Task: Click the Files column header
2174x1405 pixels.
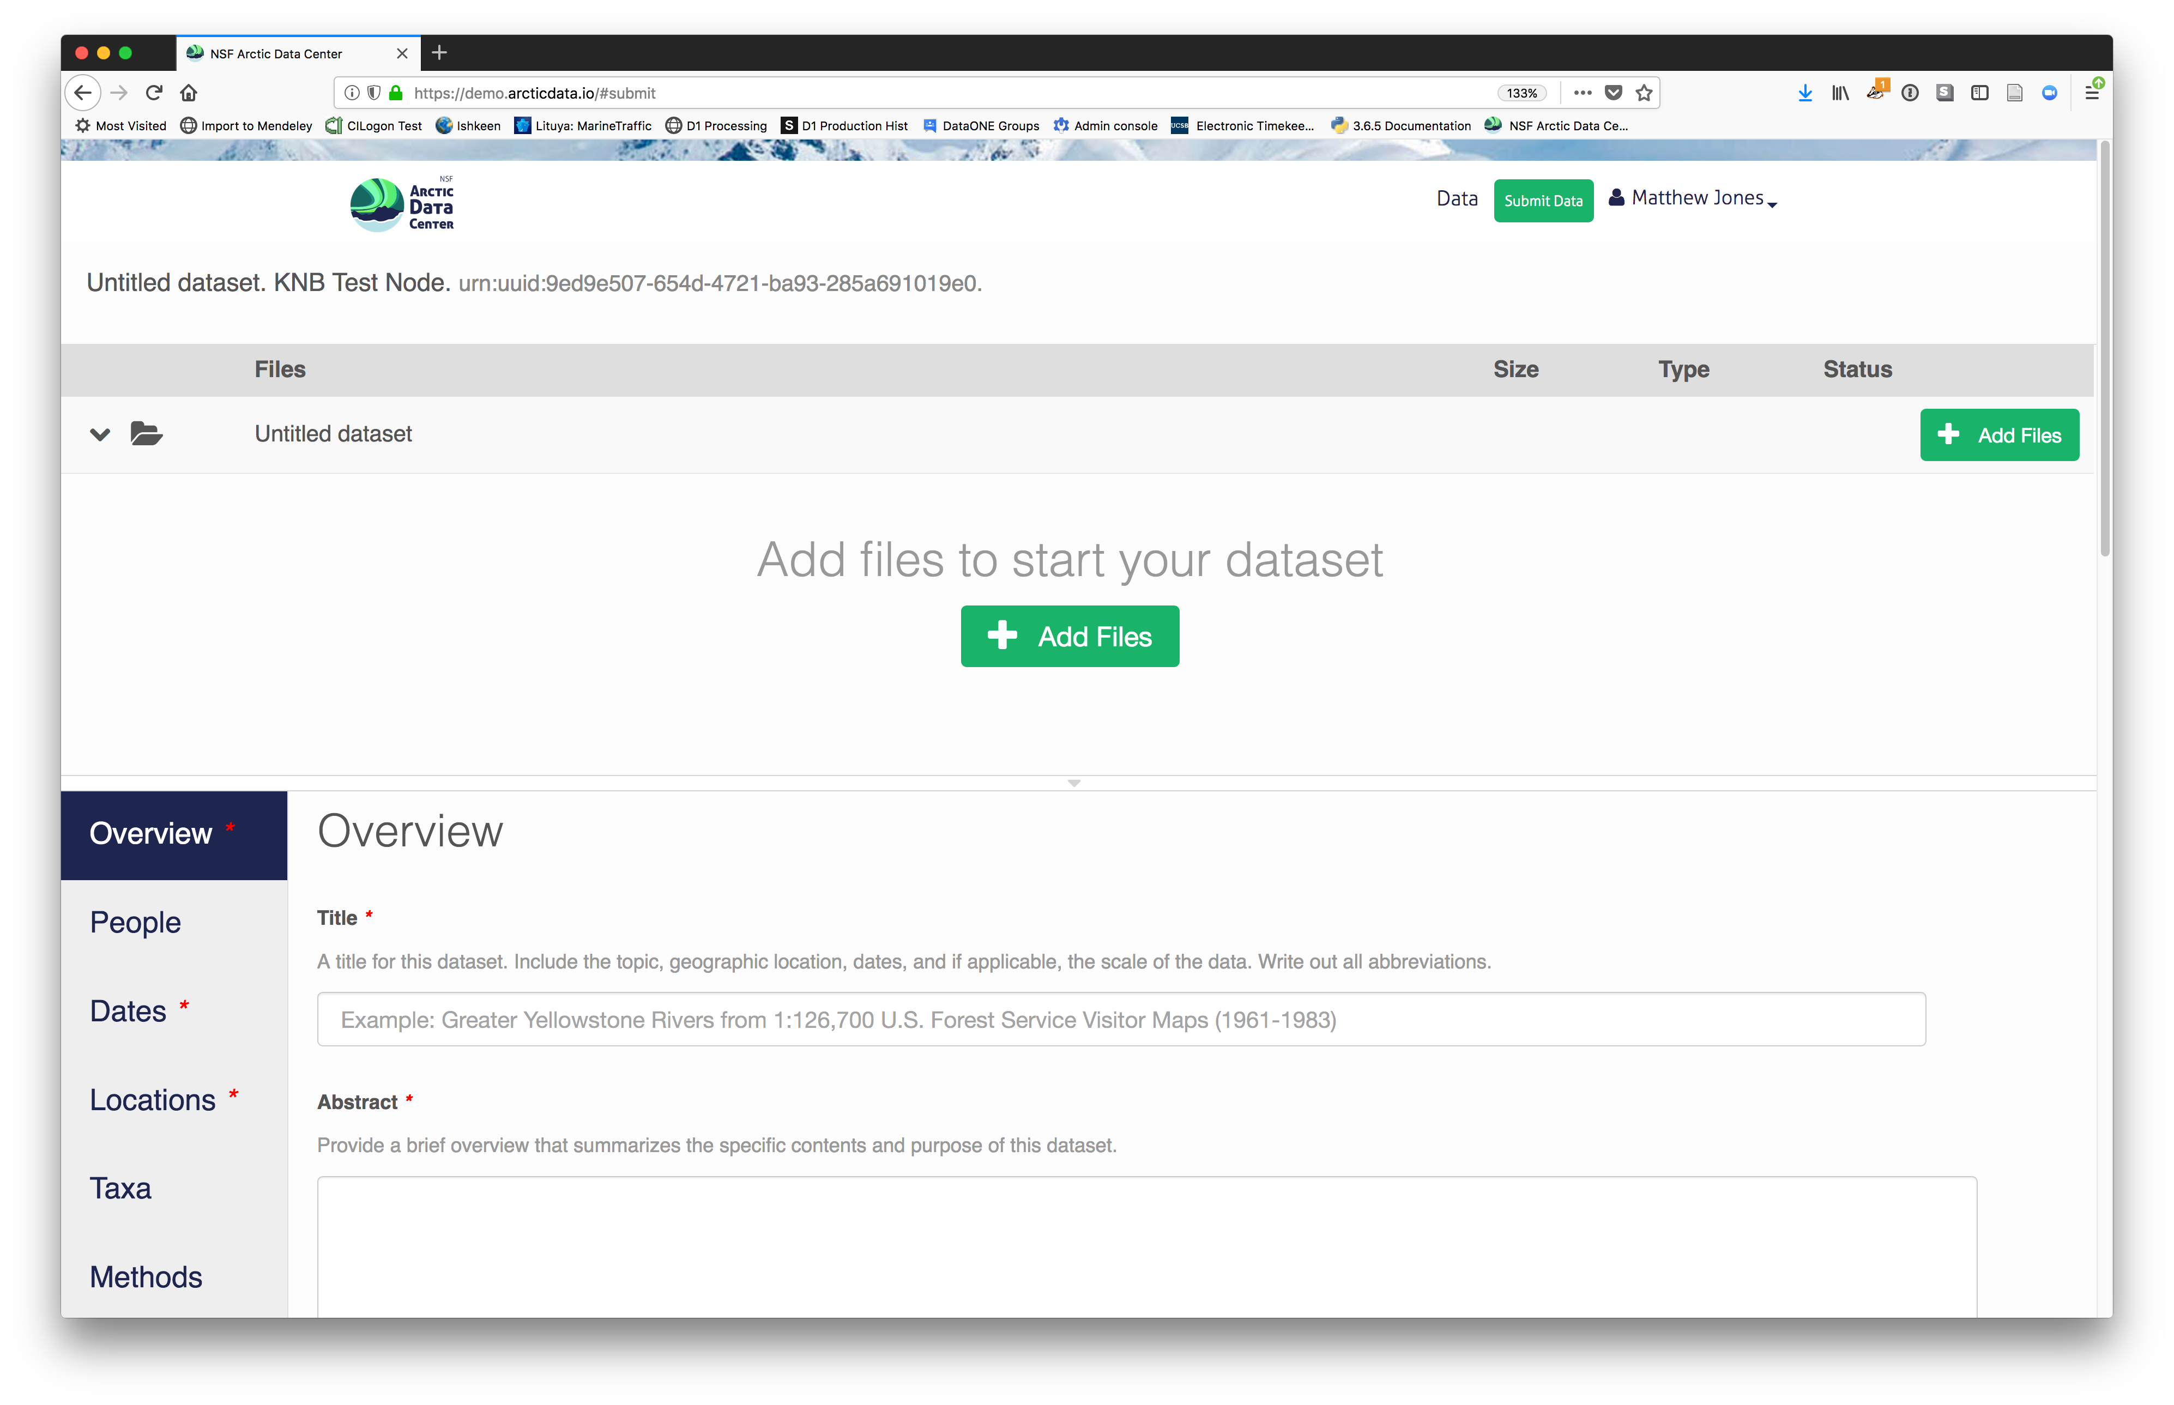Action: (x=280, y=368)
